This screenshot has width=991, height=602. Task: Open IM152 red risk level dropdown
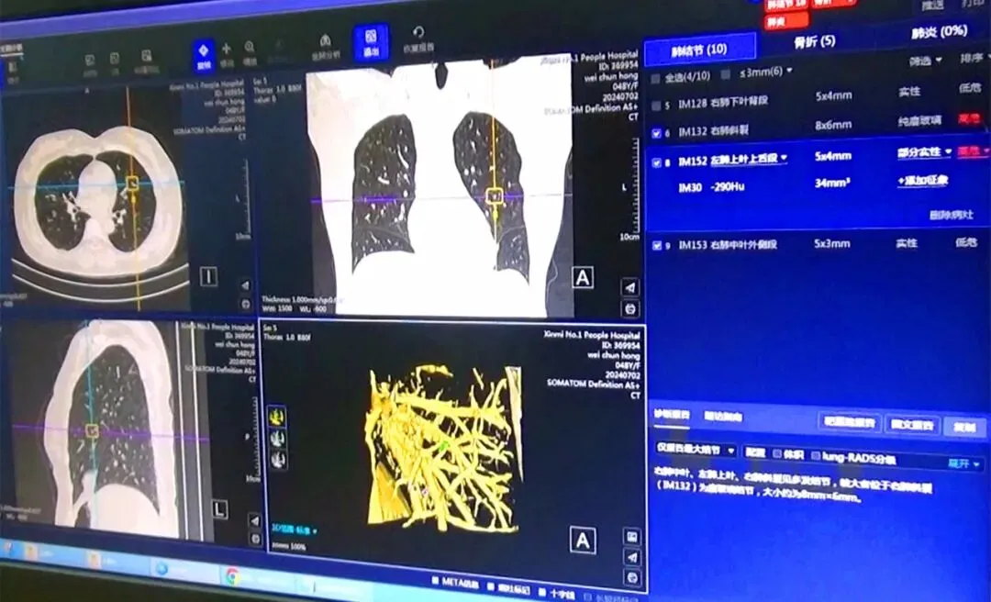(x=974, y=151)
